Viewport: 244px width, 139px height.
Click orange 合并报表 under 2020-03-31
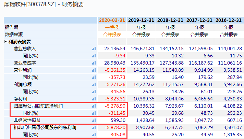coord(112,34)
